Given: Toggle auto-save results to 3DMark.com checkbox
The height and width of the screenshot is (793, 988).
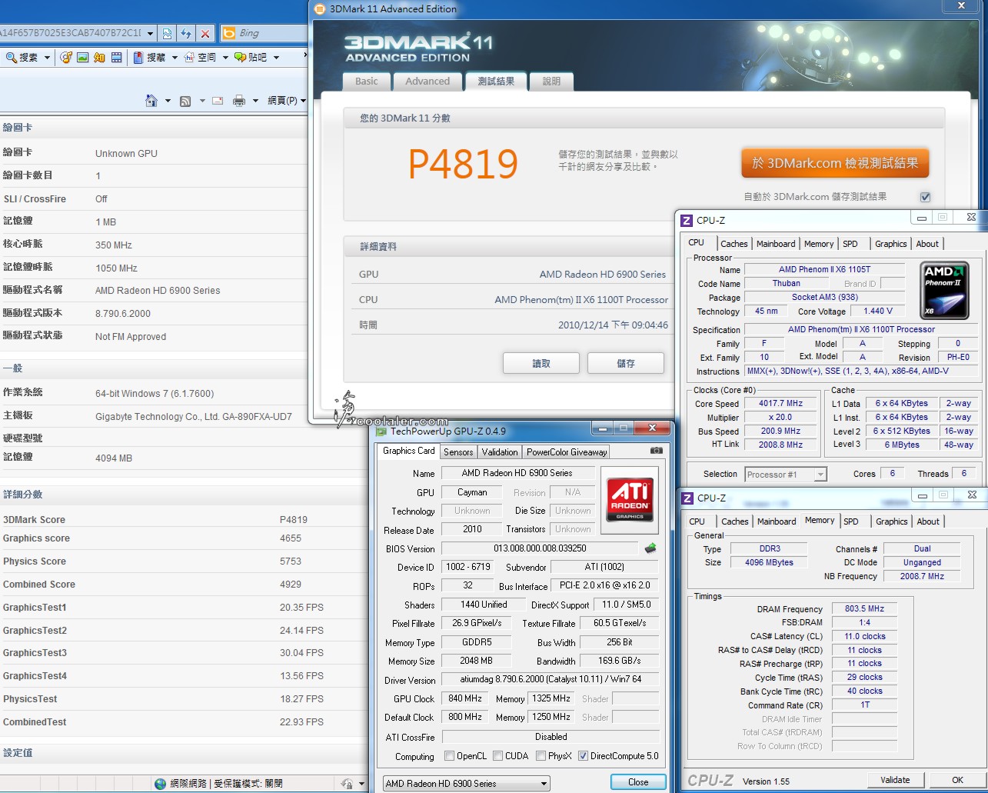Looking at the screenshot, I should [925, 196].
